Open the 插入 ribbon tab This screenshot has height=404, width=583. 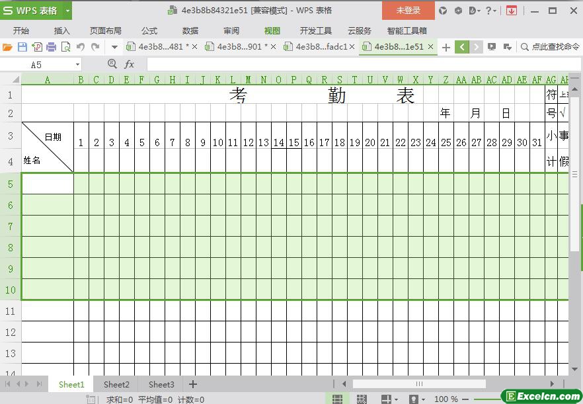[61, 30]
